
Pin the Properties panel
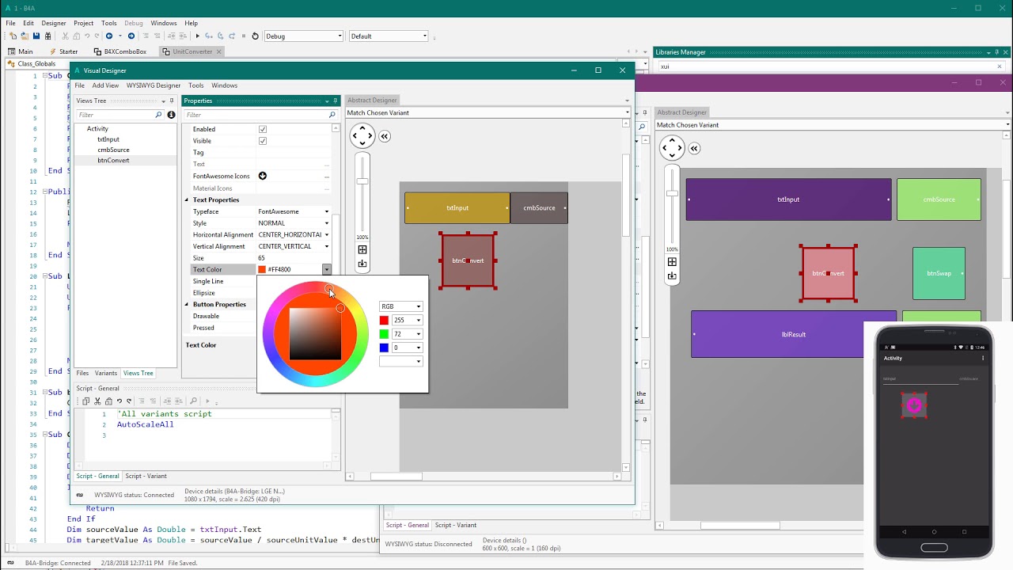[335, 101]
